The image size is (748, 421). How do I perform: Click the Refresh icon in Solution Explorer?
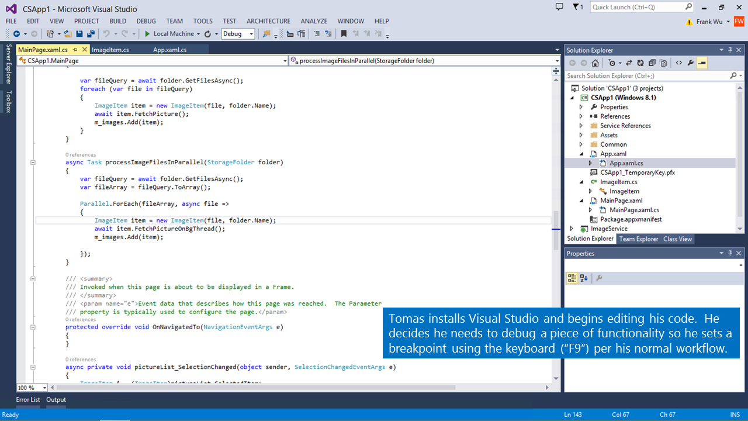coord(640,63)
